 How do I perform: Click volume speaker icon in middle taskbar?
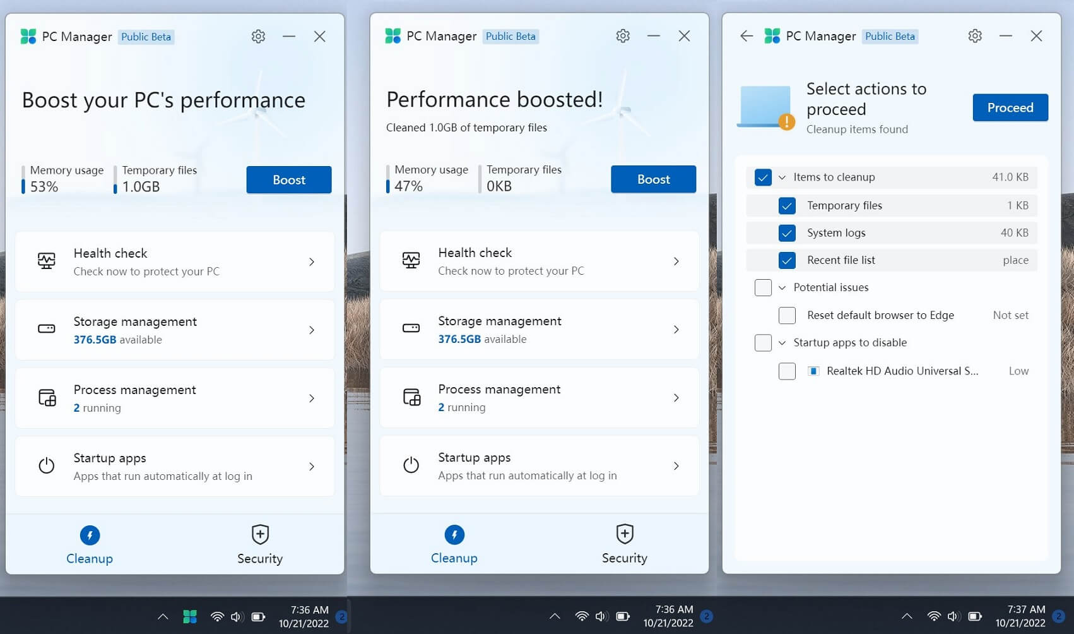point(601,616)
